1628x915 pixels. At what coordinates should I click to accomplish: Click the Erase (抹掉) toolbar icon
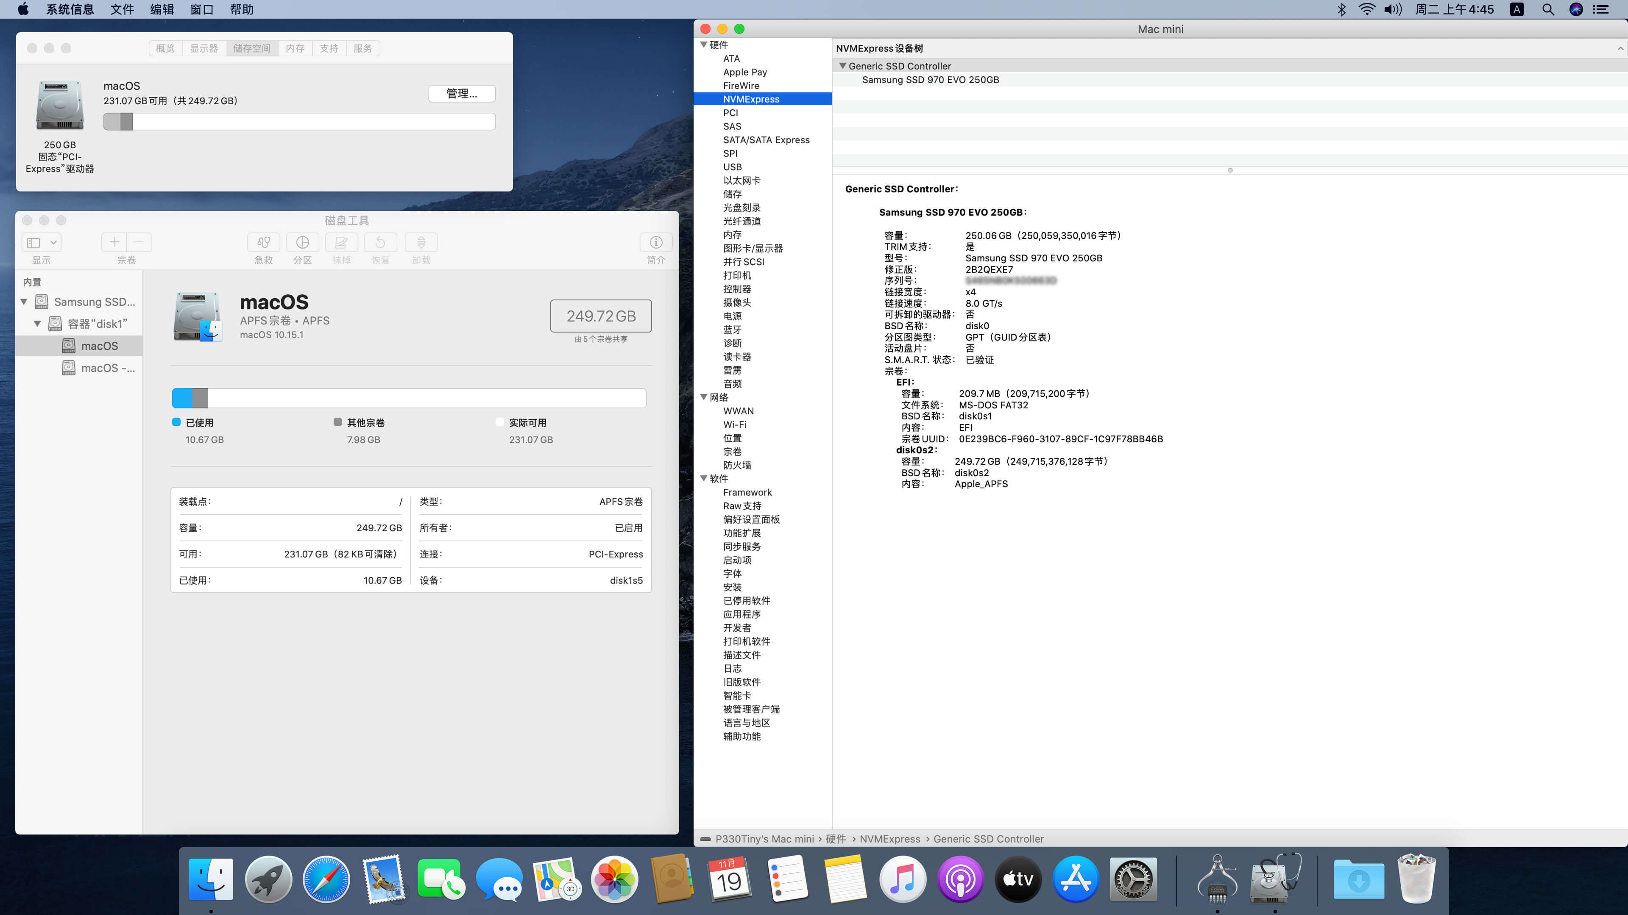click(341, 242)
